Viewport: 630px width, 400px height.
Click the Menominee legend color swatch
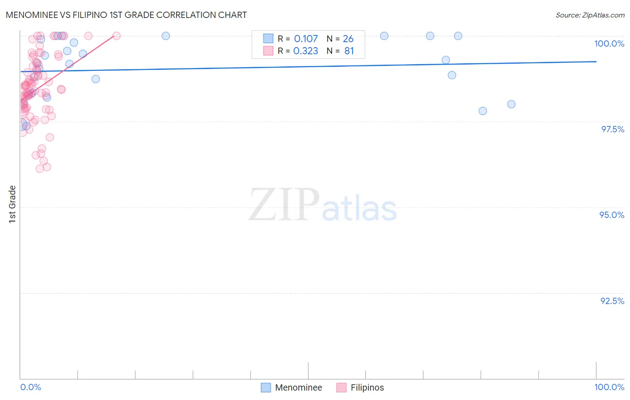coord(266,387)
